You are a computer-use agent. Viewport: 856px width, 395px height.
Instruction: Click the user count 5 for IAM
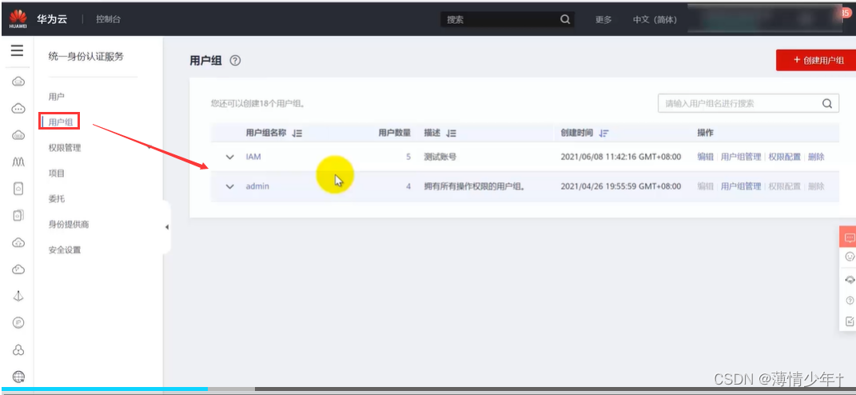coord(408,157)
